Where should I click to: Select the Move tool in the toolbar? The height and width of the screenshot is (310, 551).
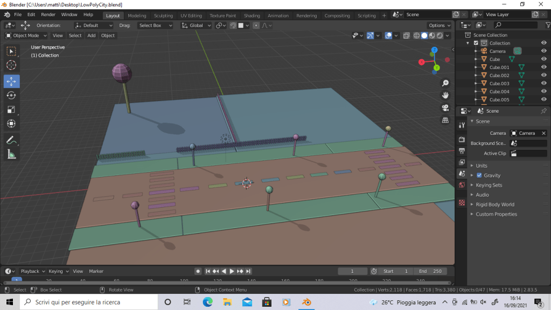coord(11,81)
